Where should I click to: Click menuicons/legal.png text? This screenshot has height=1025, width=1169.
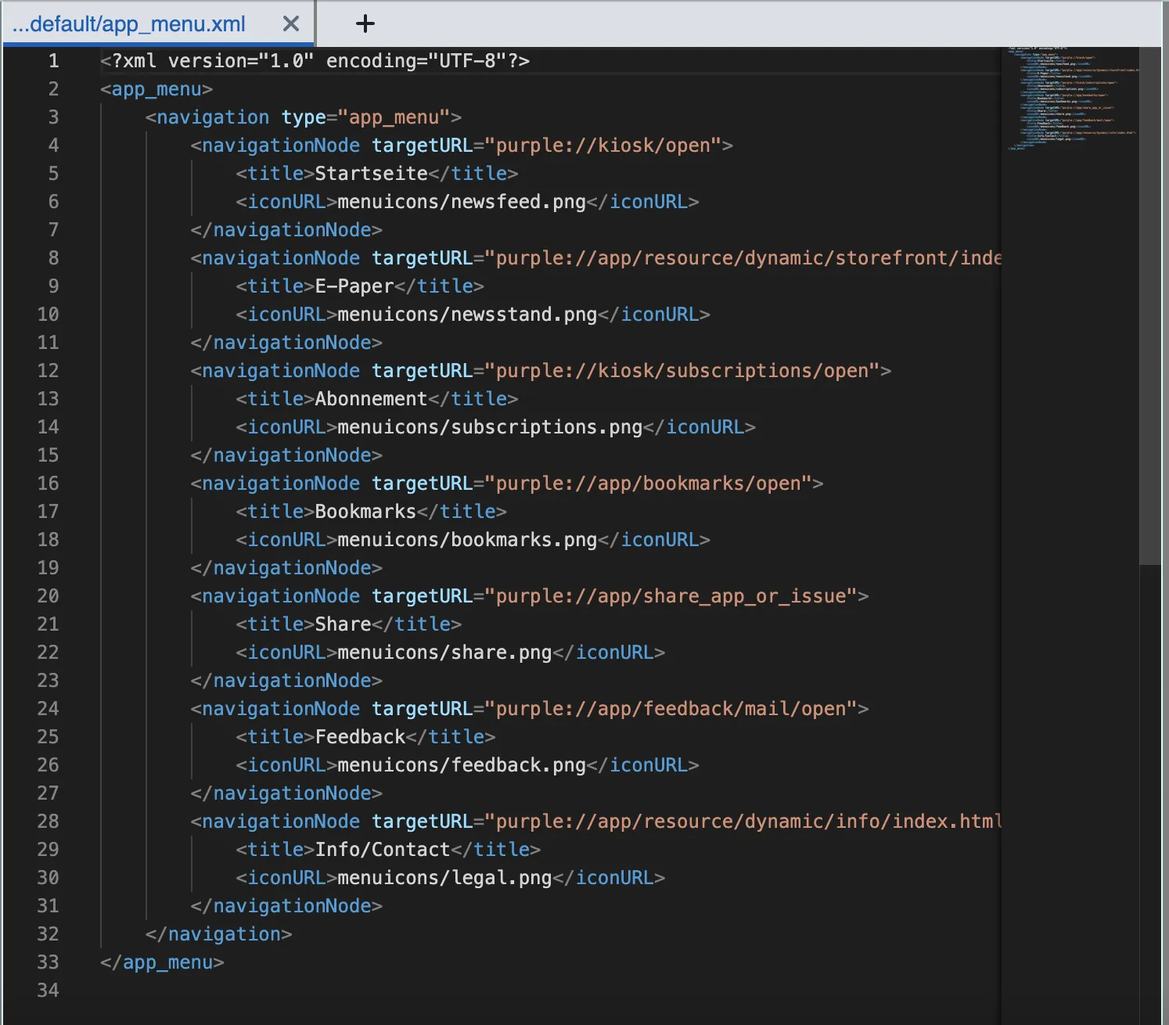pyautogui.click(x=445, y=878)
